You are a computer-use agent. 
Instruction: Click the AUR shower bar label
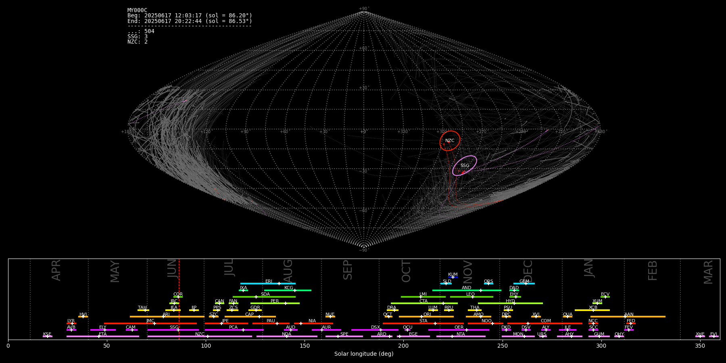pos(326,328)
